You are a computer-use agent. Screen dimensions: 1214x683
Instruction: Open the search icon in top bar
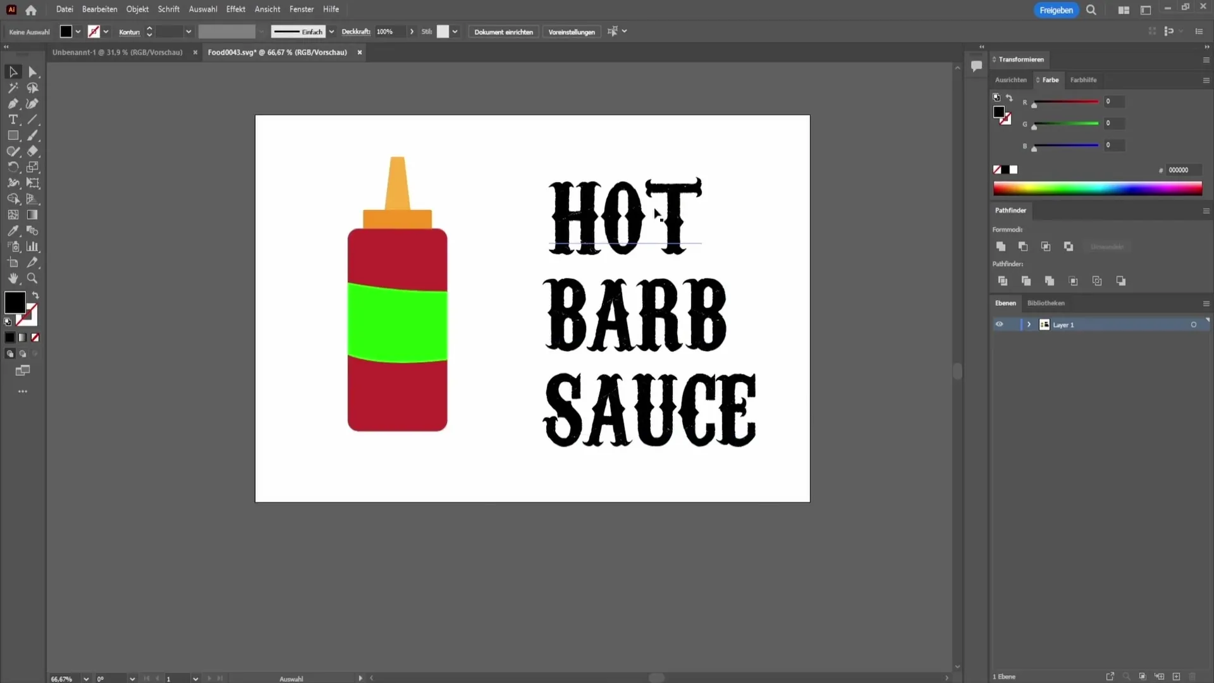click(1091, 10)
